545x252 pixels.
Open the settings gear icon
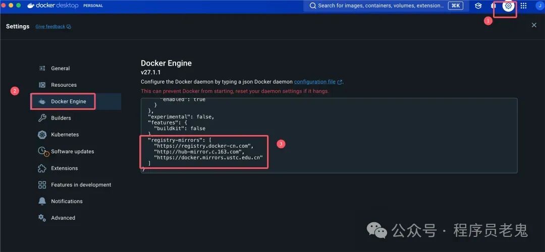point(509,6)
